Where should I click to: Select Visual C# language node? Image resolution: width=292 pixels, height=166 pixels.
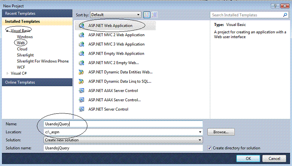[18, 73]
